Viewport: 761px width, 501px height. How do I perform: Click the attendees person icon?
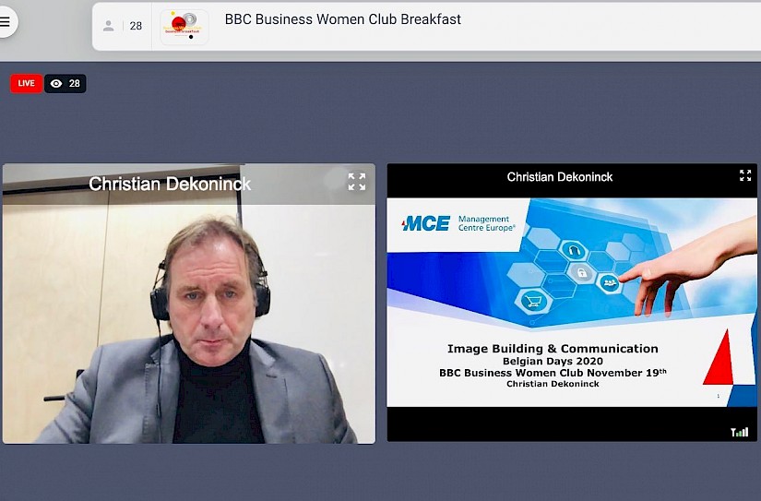108,26
